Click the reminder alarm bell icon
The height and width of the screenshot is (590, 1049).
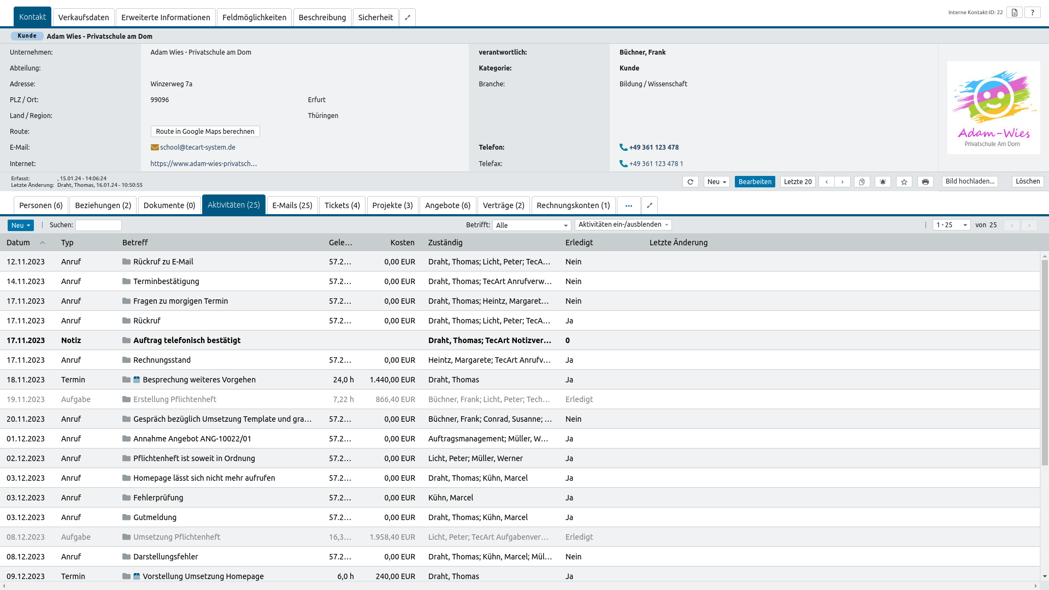(x=883, y=182)
